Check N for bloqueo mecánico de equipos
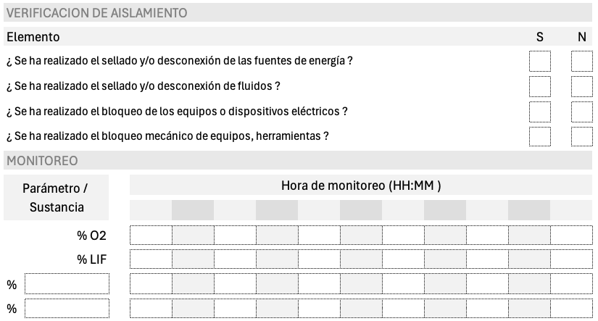The height and width of the screenshot is (321, 598). click(581, 136)
